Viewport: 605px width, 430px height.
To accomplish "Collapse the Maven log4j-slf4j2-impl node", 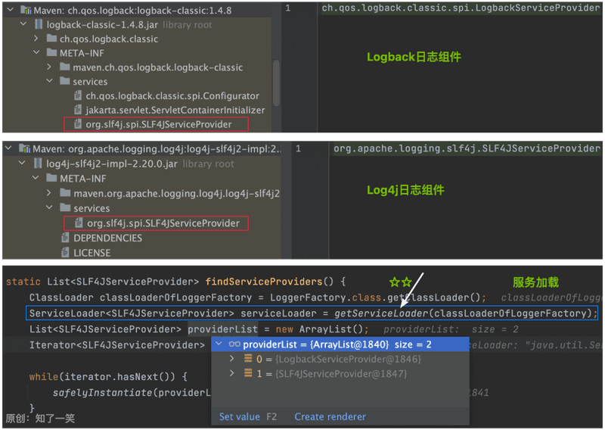I will [x=9, y=148].
